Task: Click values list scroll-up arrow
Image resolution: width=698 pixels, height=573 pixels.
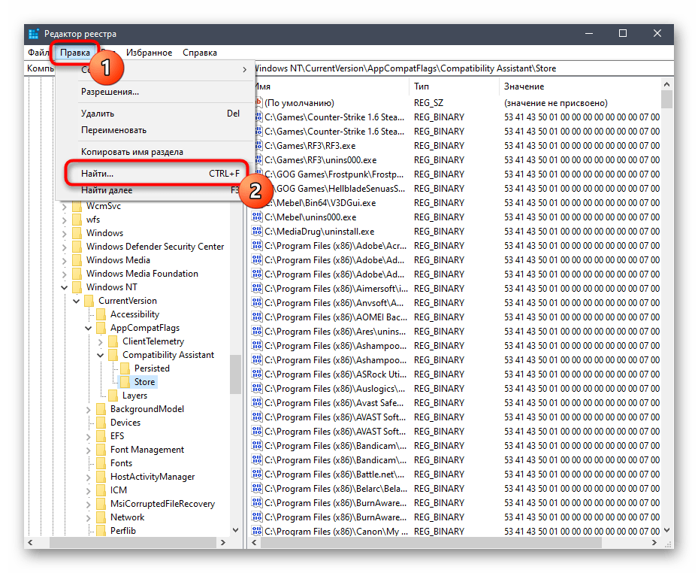Action: [666, 84]
